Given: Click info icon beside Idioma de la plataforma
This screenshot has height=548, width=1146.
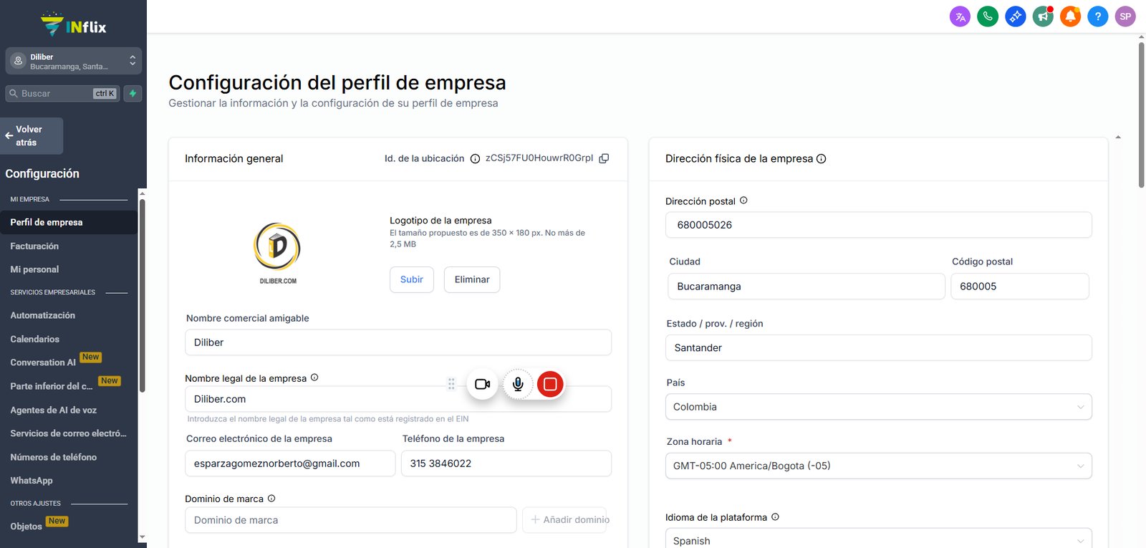Looking at the screenshot, I should [775, 517].
